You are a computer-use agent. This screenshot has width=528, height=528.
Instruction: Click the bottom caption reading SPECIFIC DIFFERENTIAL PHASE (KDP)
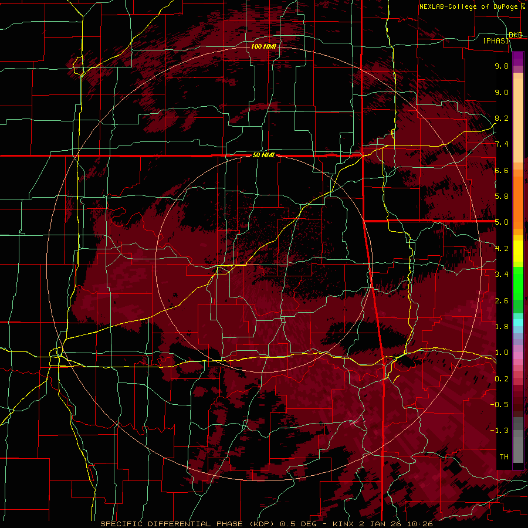[189, 524]
